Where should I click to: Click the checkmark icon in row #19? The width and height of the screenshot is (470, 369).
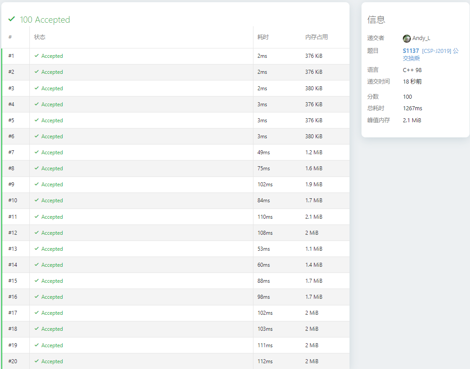[x=36, y=345]
